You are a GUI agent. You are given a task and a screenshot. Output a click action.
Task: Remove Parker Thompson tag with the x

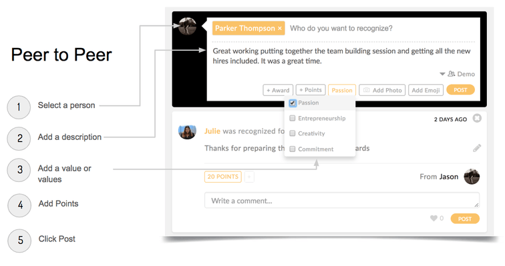(280, 29)
